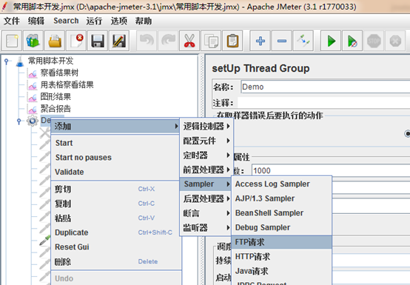Screen dimensions: 410x285
Task: Click the Demo thread group gear icon
Action: pos(33,121)
